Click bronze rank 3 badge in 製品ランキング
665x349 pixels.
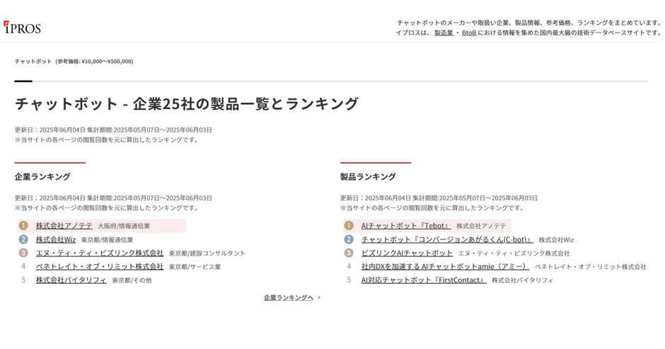(x=349, y=253)
